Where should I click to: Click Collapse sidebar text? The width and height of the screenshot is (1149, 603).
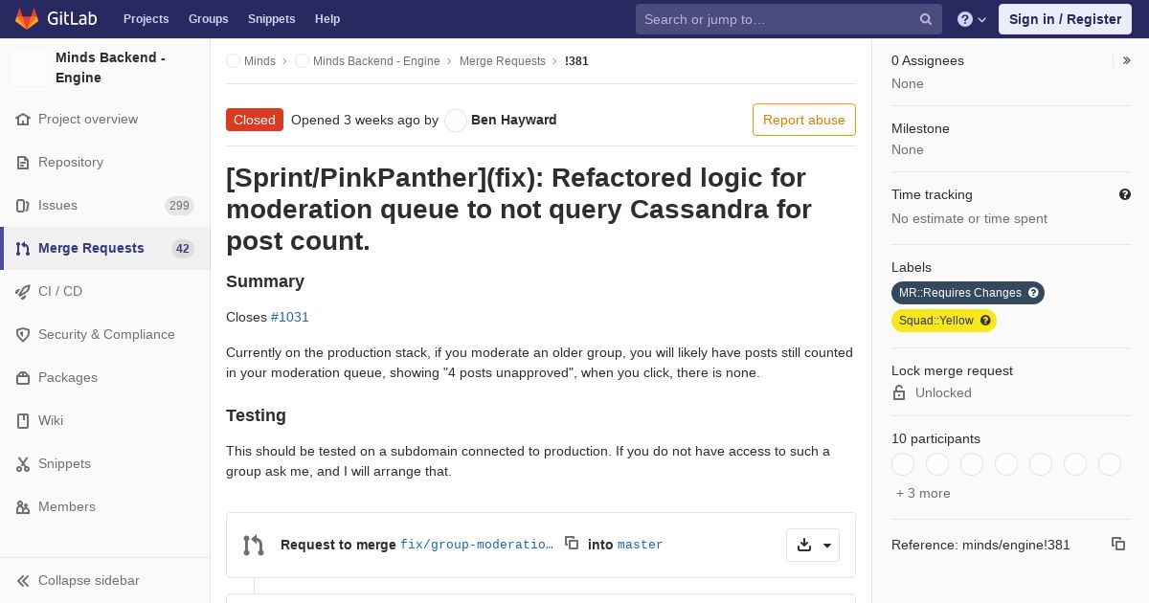(x=89, y=581)
